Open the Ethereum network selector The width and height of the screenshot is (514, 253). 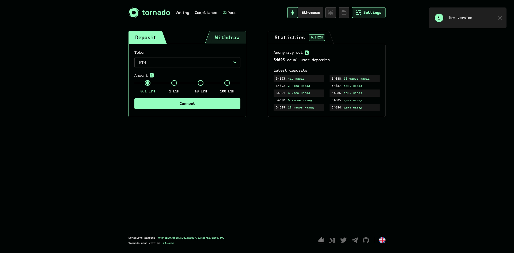click(x=310, y=13)
